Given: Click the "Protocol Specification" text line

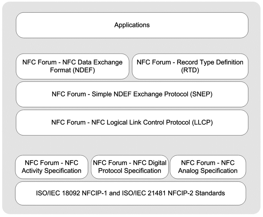Looking at the screenshot, I should 130,171.
